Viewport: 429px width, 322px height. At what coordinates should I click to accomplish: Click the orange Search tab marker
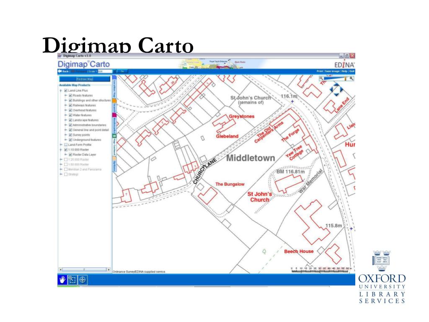(114, 101)
